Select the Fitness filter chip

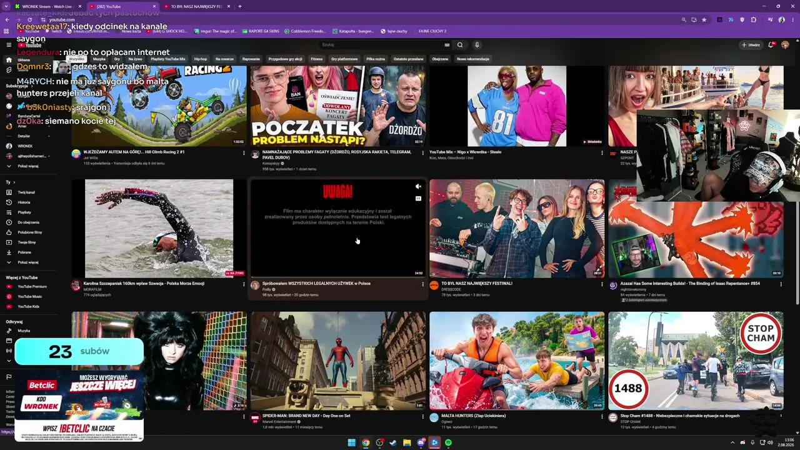(316, 59)
